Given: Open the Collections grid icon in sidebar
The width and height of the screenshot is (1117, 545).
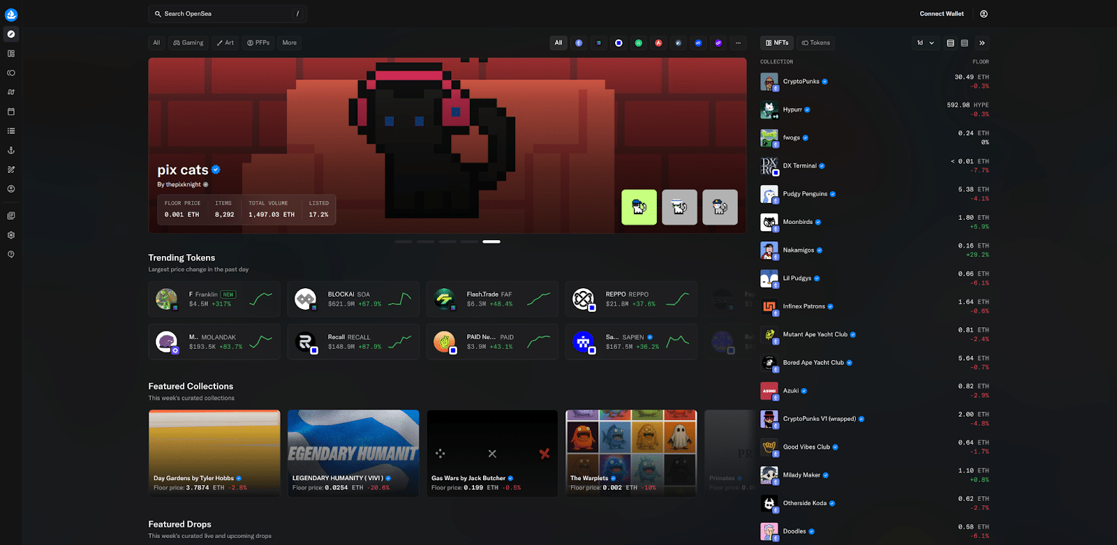Looking at the screenshot, I should [11, 54].
